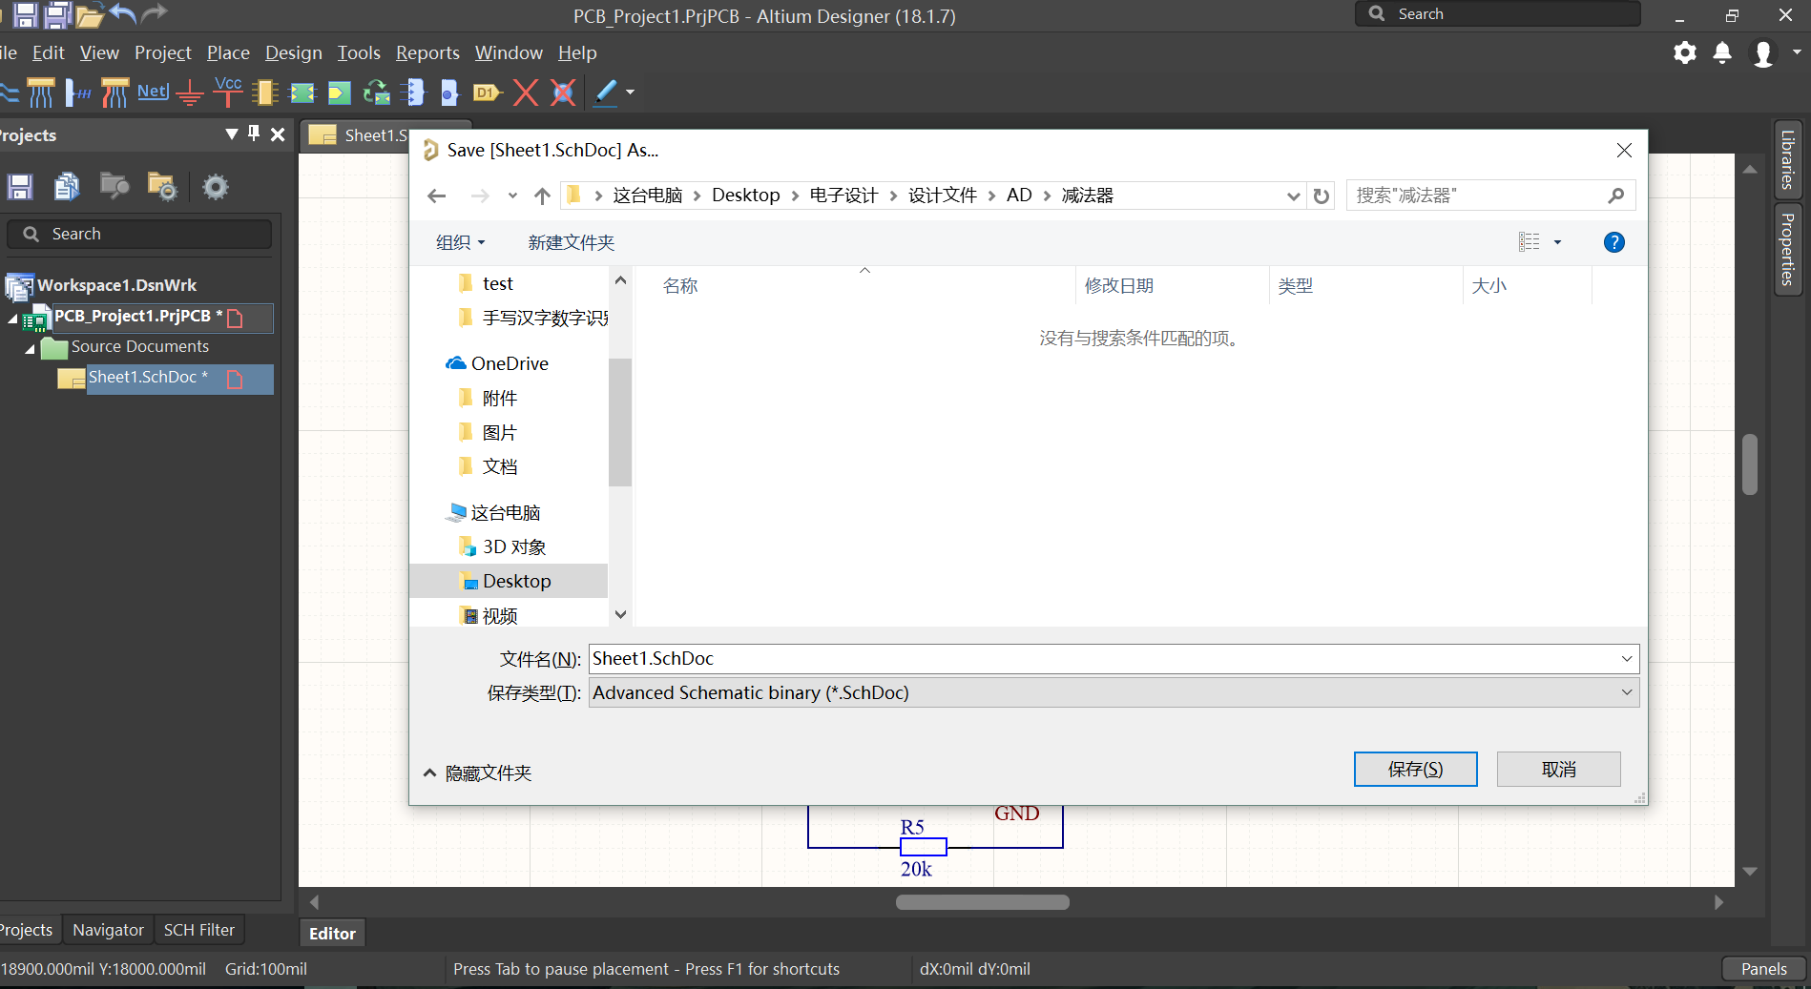This screenshot has height=989, width=1811.
Task: Click the Desktop folder in the sidebar
Action: [516, 581]
